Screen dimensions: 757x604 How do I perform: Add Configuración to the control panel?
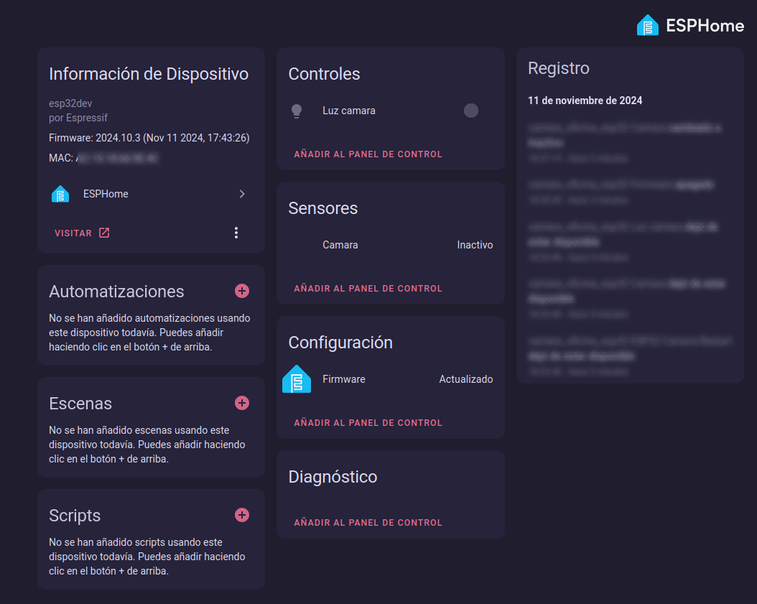(x=368, y=422)
